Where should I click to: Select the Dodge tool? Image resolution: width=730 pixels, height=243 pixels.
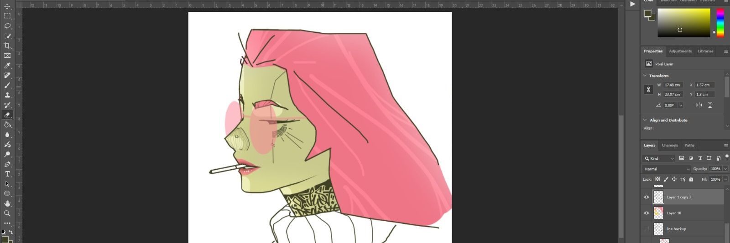point(7,144)
